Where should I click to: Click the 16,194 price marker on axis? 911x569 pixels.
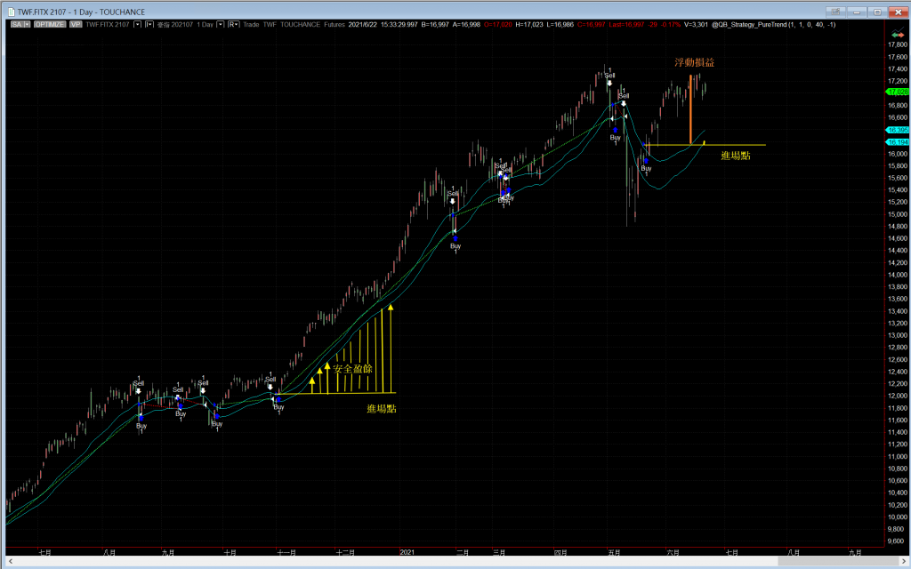click(897, 142)
